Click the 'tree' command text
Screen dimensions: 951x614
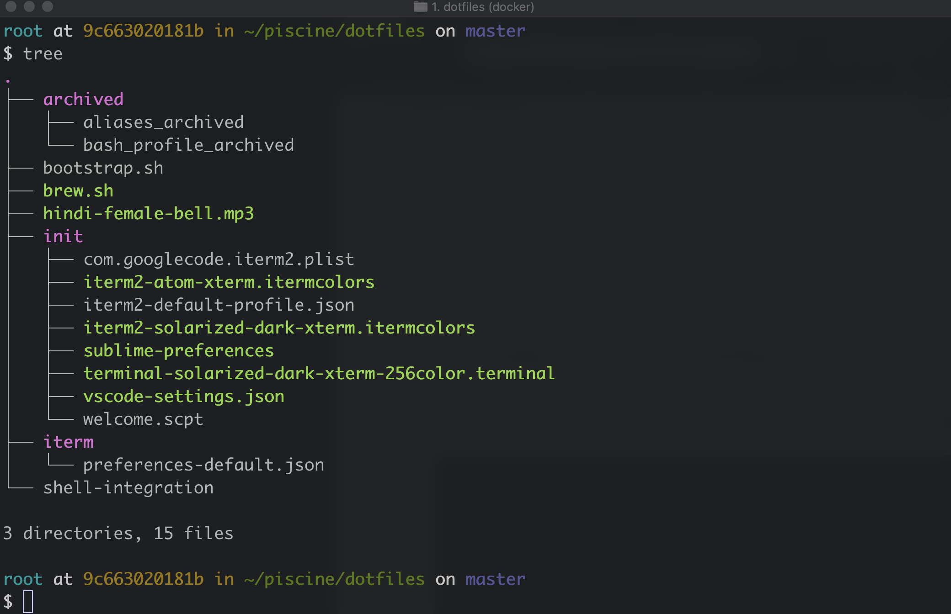(x=43, y=54)
